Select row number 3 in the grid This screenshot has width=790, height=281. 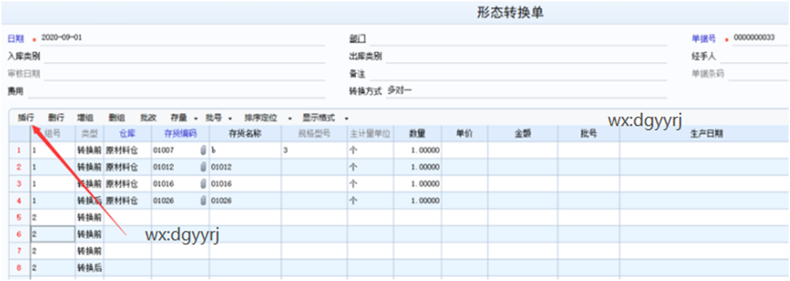pyautogui.click(x=19, y=184)
